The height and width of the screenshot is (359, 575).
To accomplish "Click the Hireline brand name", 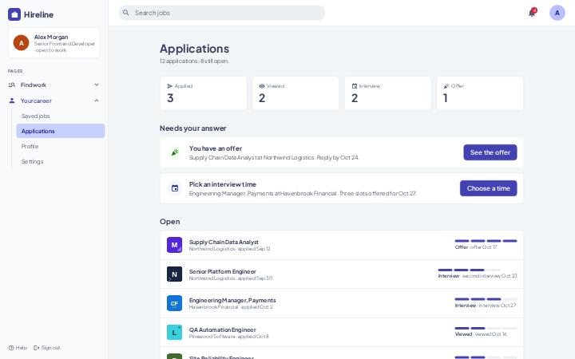I will [38, 14].
